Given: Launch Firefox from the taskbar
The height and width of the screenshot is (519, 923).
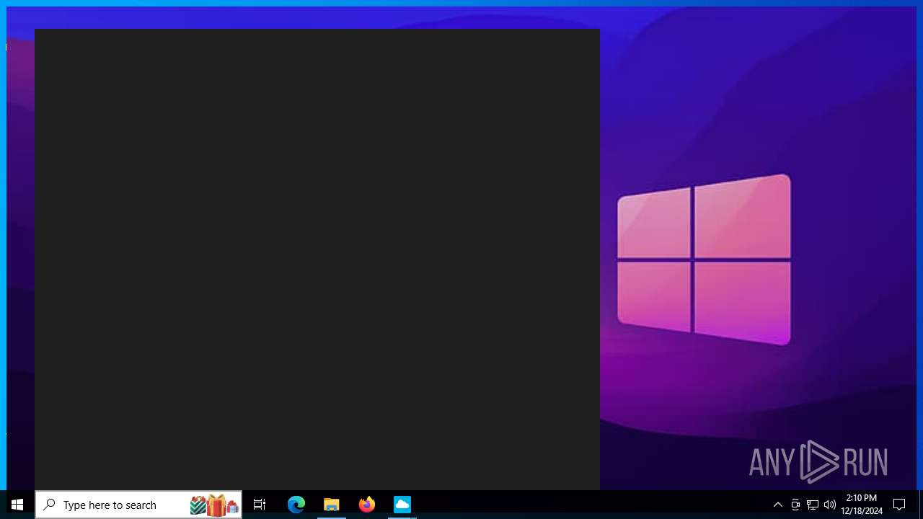Looking at the screenshot, I should coord(367,505).
